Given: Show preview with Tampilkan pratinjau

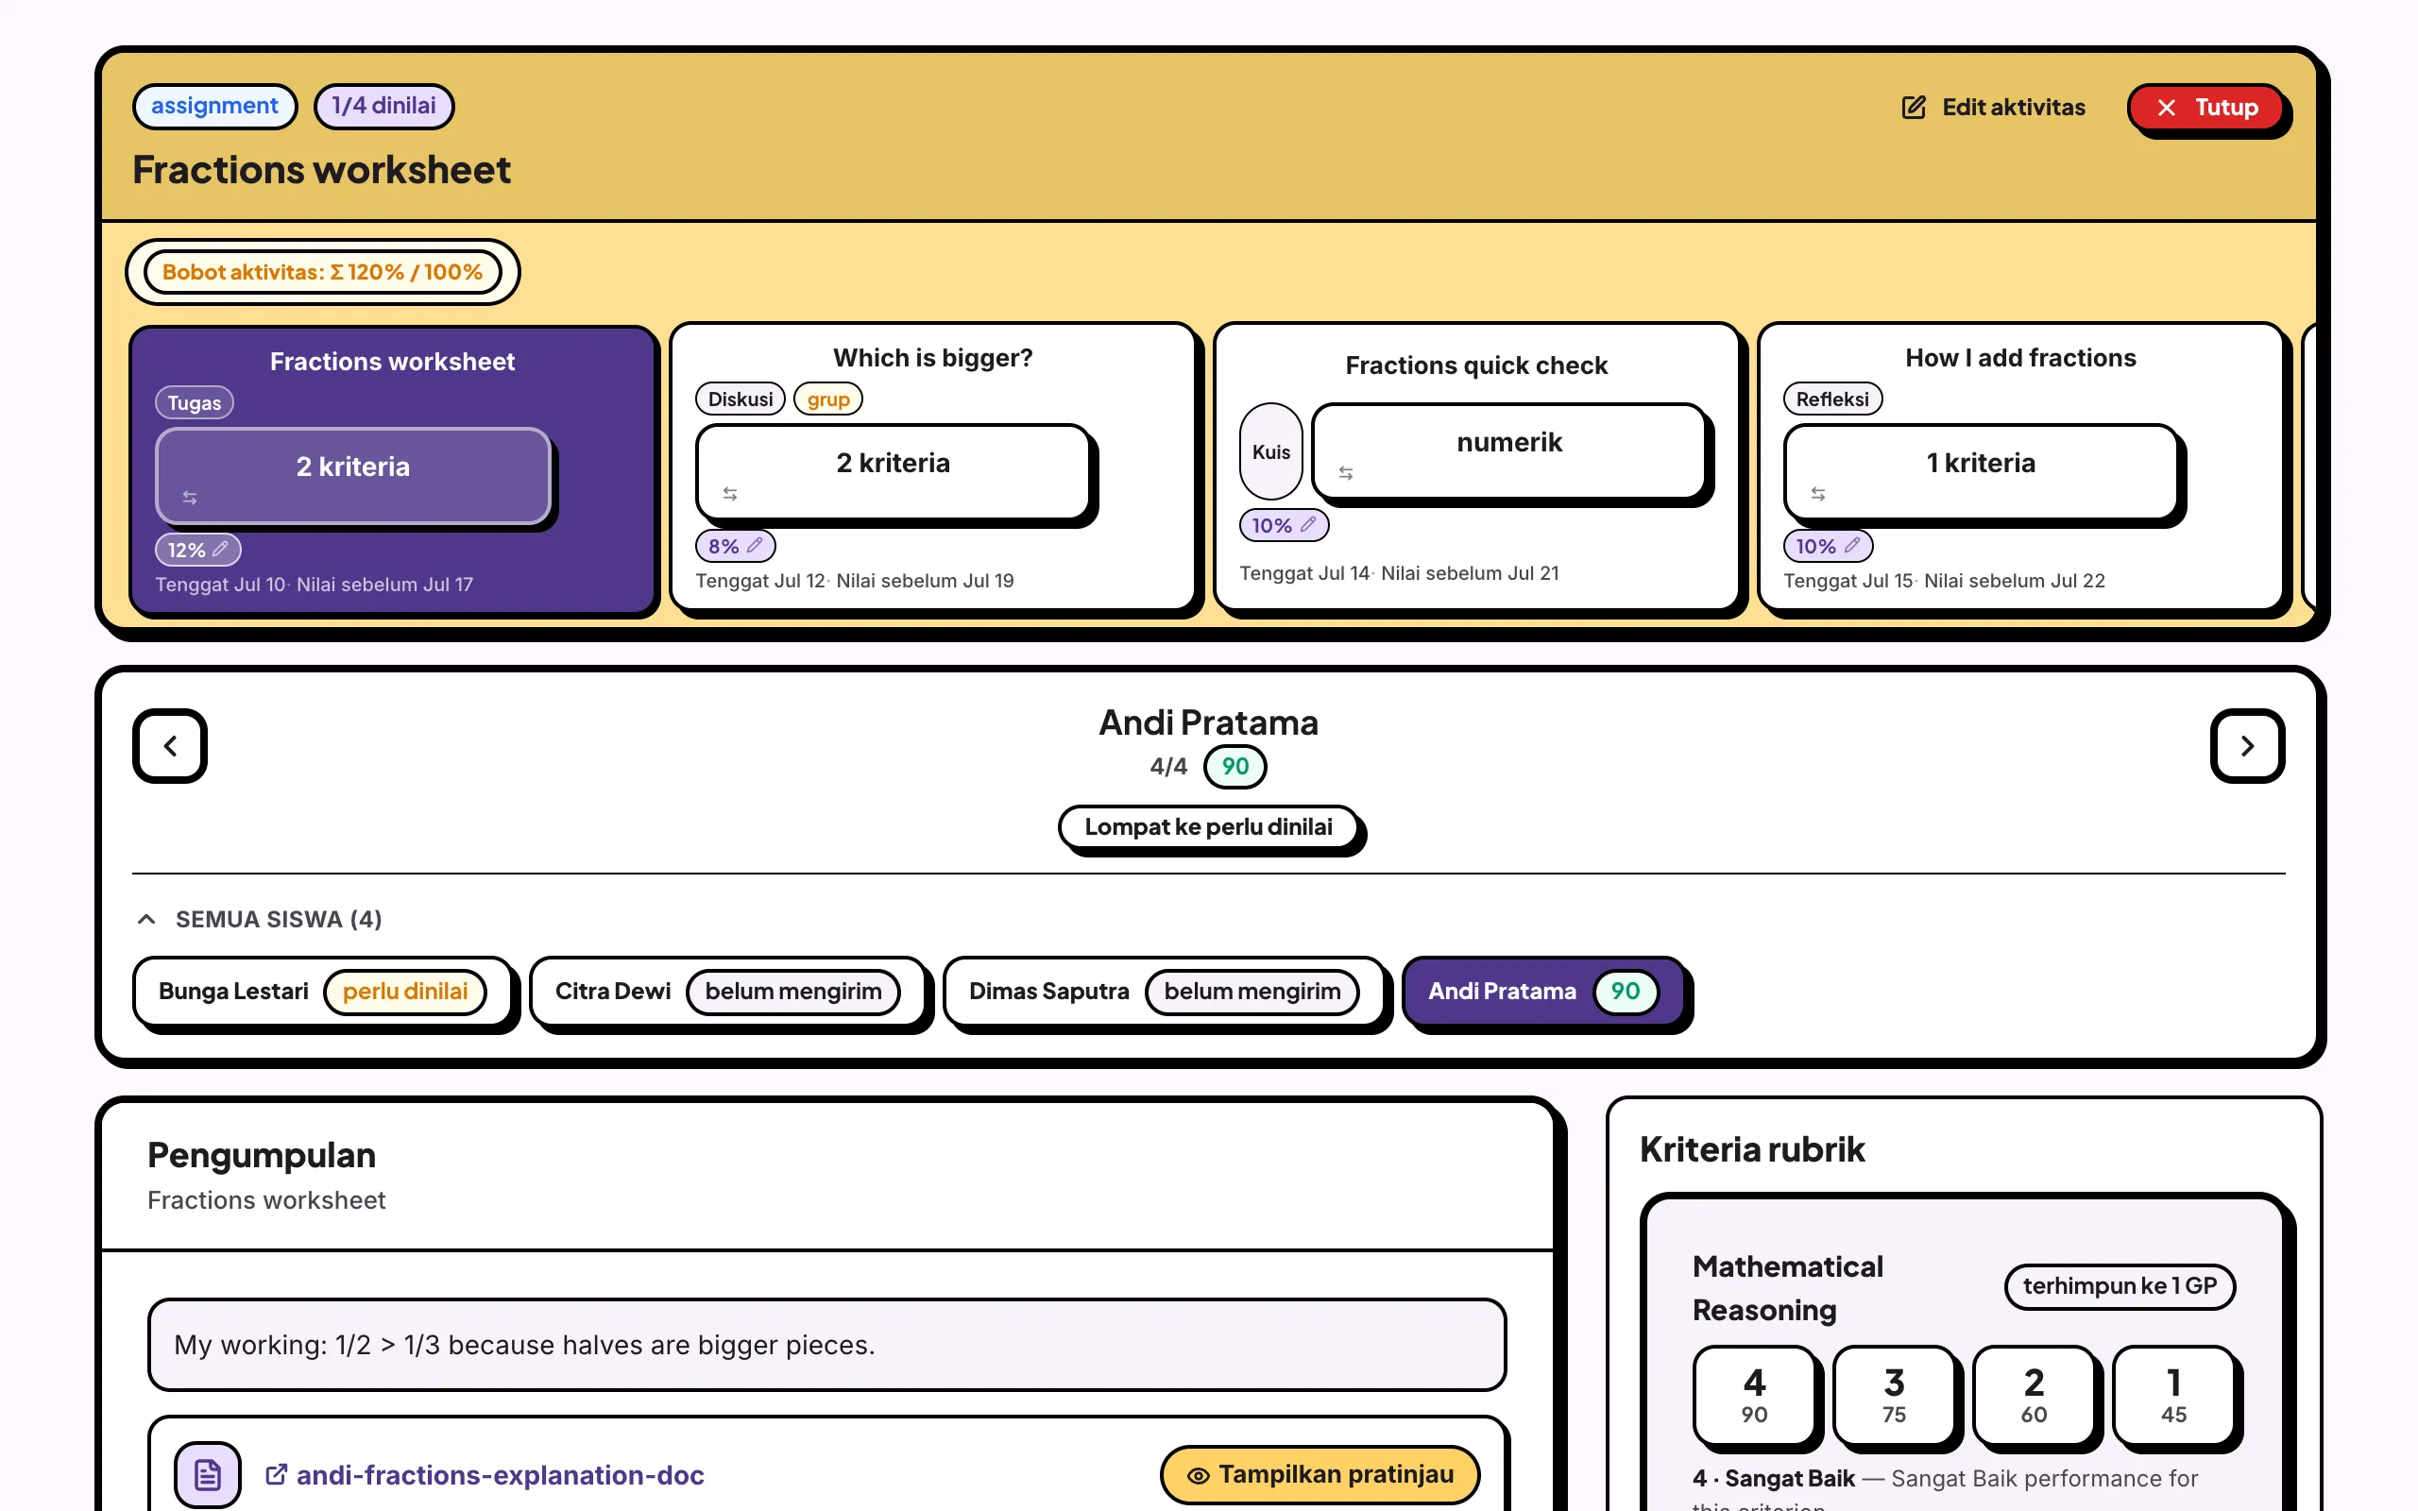Looking at the screenshot, I should 1319,1474.
